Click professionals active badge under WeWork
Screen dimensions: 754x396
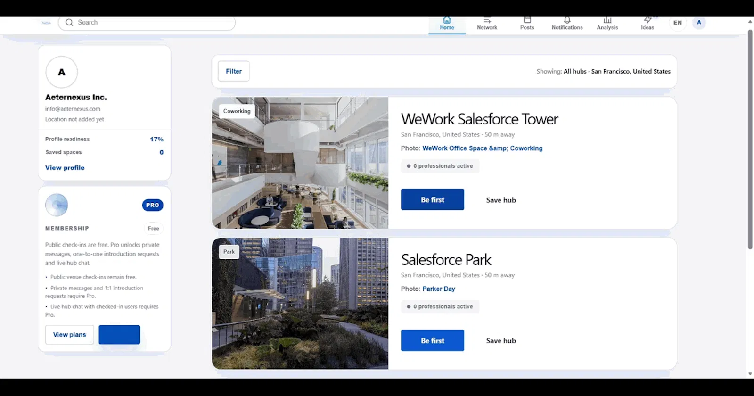pyautogui.click(x=440, y=166)
